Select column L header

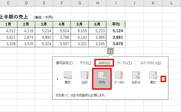(x=172, y=3)
